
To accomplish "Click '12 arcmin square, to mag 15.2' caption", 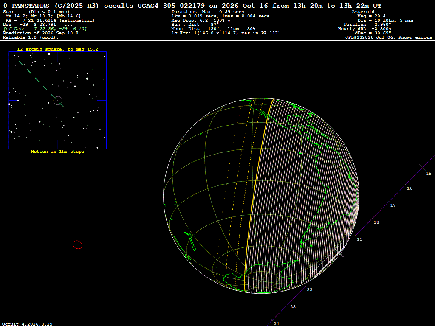I will [x=58, y=49].
